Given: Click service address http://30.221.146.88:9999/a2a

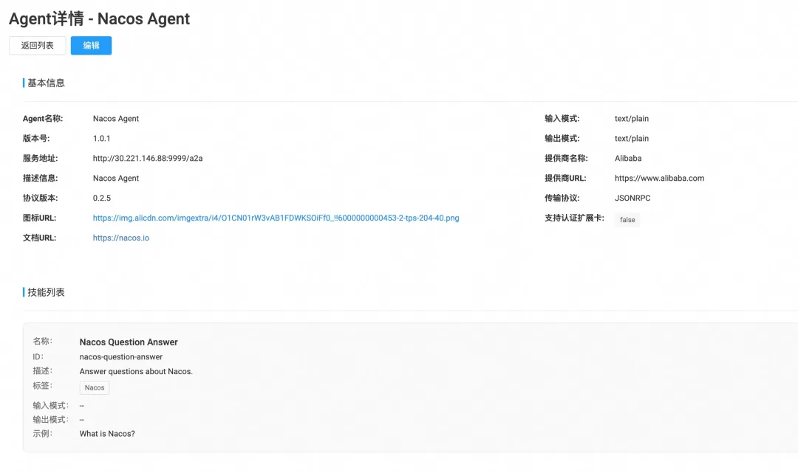Looking at the screenshot, I should coord(148,158).
